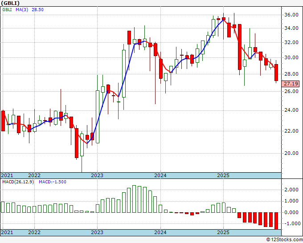
Task: Select the 2025 marker on price timeline
Action: tap(223, 175)
